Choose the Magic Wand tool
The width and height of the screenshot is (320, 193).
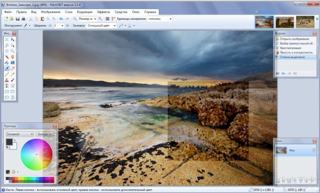click(x=7, y=57)
